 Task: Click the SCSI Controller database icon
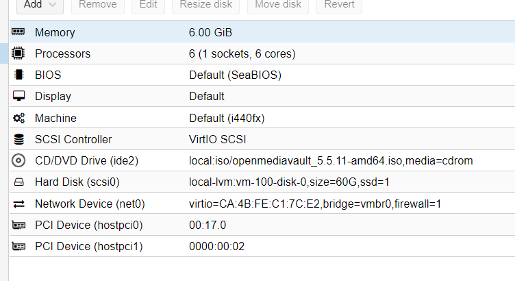point(18,139)
